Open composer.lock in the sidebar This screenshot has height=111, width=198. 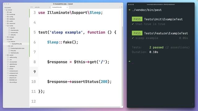coord(14,73)
